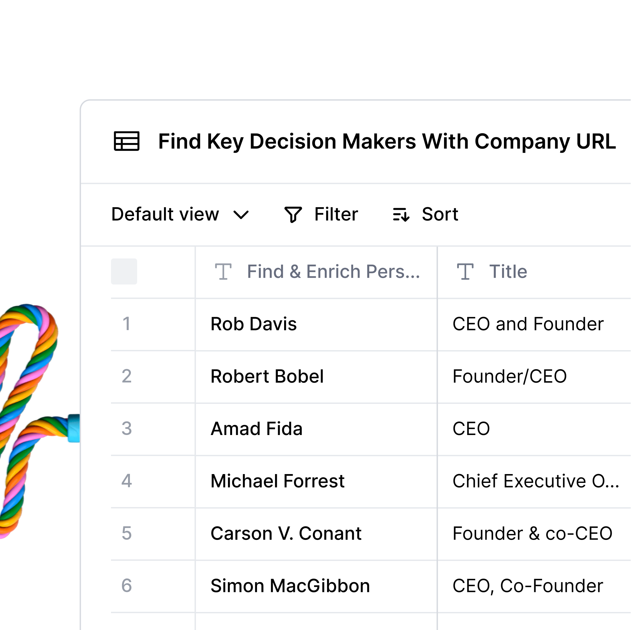Select row number 4
The image size is (631, 630).
[x=127, y=481]
